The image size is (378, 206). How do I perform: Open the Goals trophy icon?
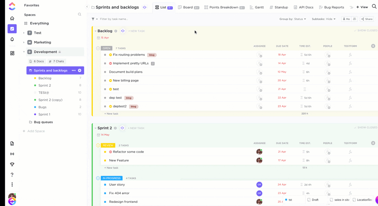[12, 164]
